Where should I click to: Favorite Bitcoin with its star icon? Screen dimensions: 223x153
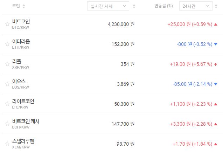7,24
